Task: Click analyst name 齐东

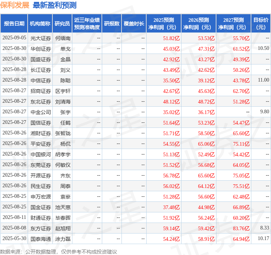Action: 65,176
